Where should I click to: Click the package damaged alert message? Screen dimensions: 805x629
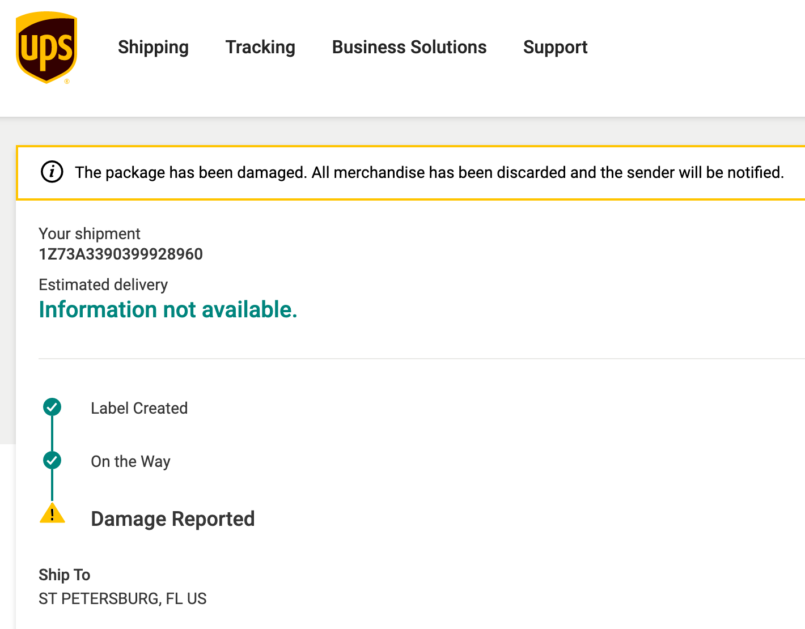point(429,172)
